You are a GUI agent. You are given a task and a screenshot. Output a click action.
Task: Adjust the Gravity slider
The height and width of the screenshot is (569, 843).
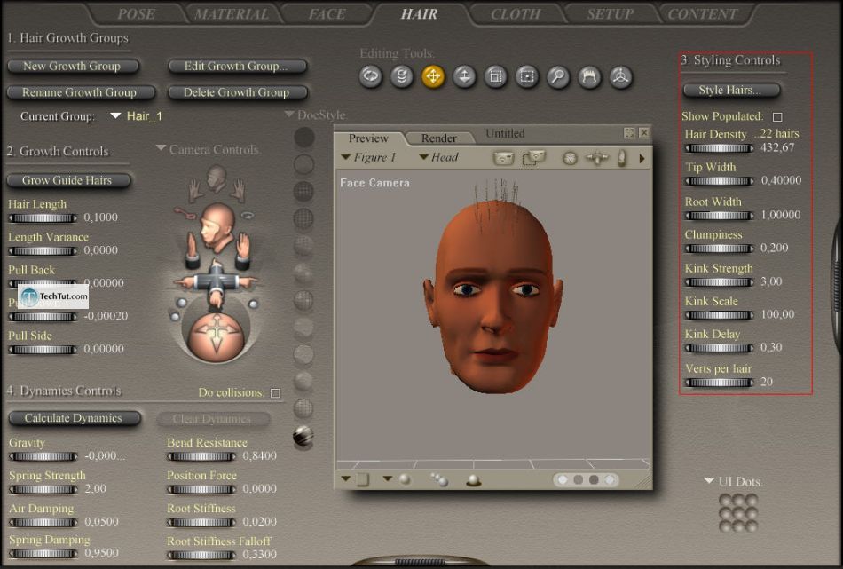click(43, 456)
